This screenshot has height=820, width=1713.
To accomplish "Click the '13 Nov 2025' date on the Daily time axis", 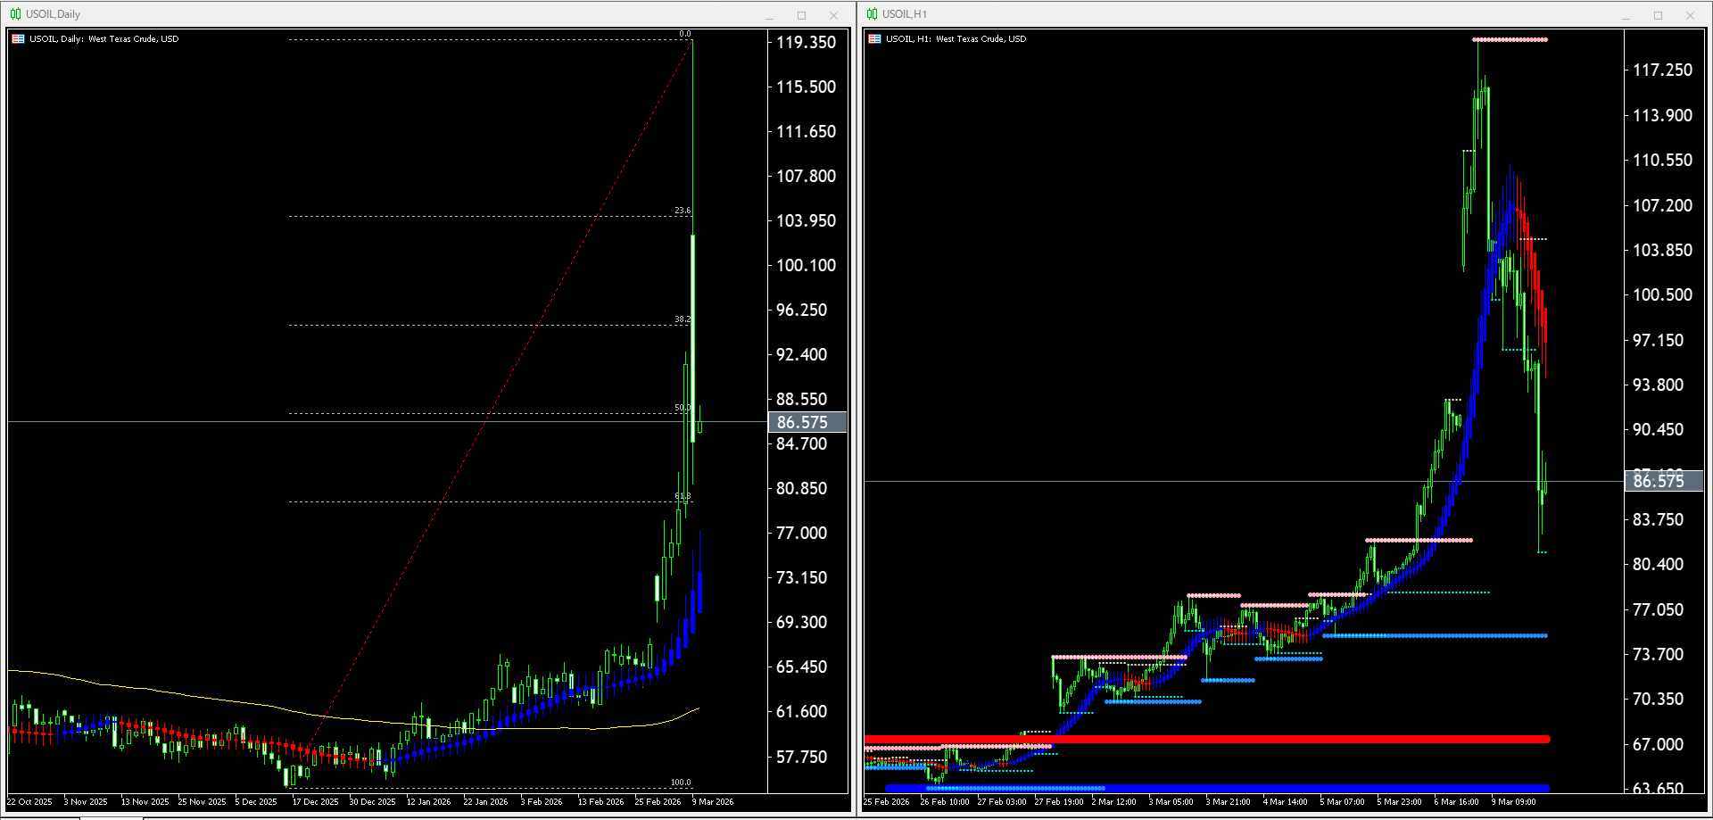I will (x=145, y=802).
